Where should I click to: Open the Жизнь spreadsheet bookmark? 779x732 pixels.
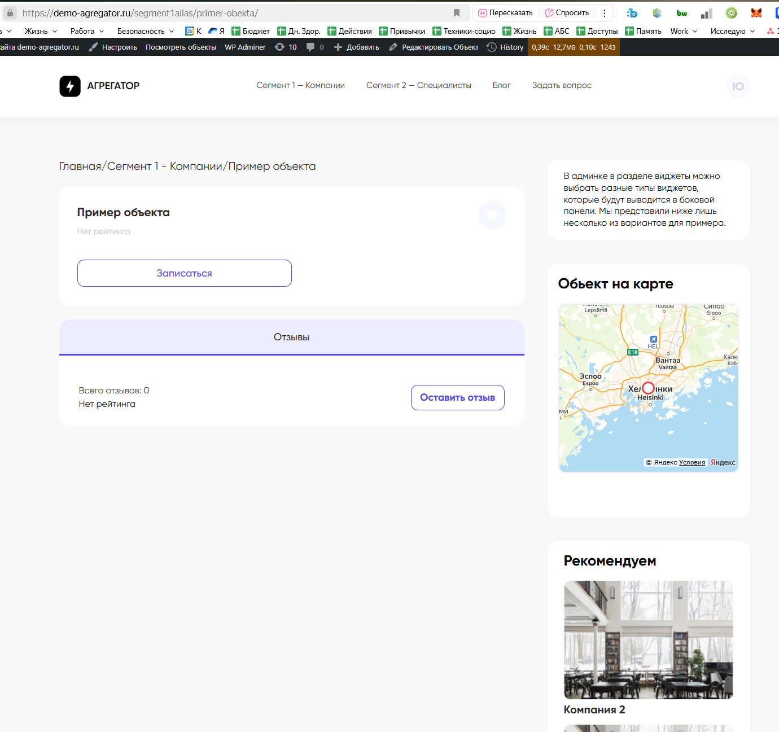519,31
